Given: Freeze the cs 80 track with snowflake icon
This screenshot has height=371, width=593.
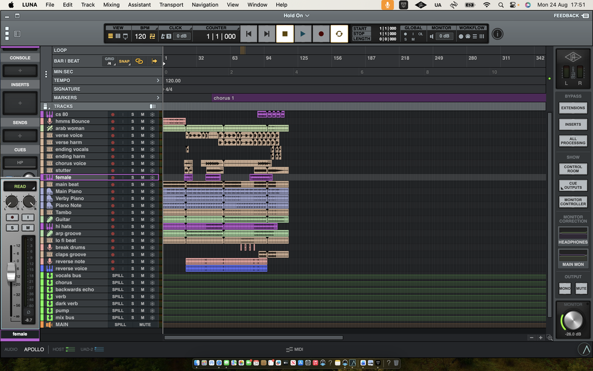Looking at the screenshot, I should [x=152, y=114].
